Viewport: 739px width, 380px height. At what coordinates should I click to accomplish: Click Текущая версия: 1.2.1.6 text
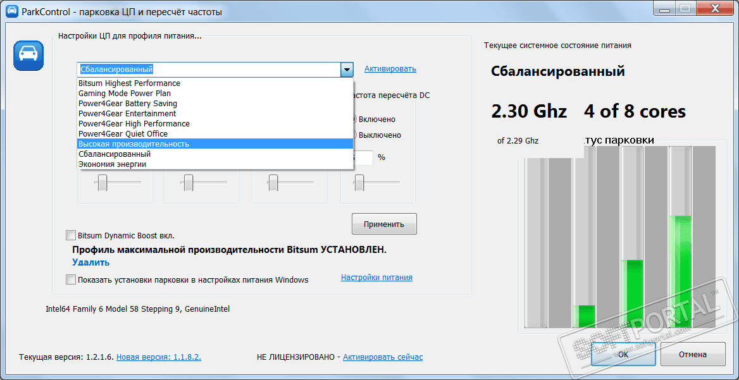66,357
